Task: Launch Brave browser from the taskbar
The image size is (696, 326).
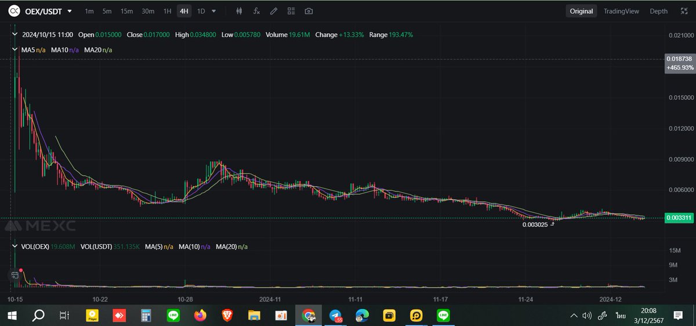Action: [x=227, y=316]
